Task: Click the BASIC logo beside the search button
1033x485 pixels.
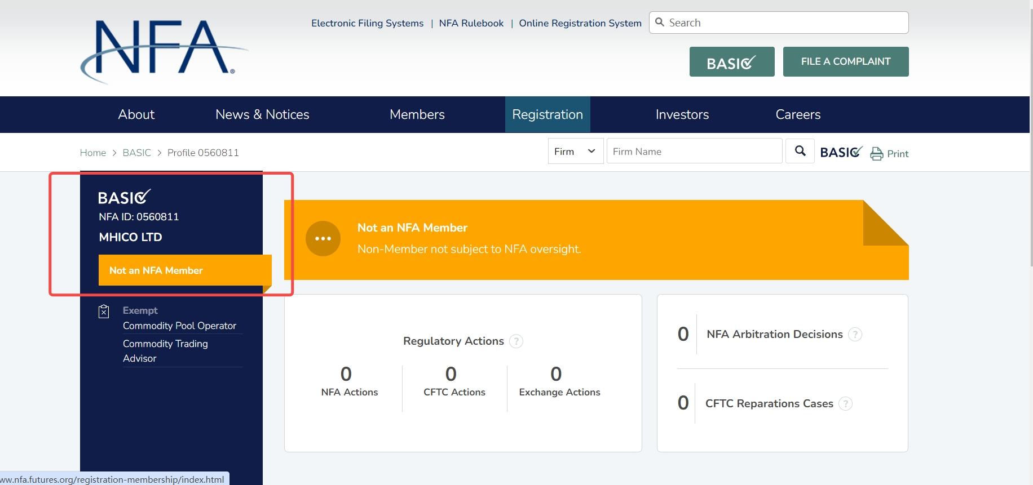Action: click(841, 152)
